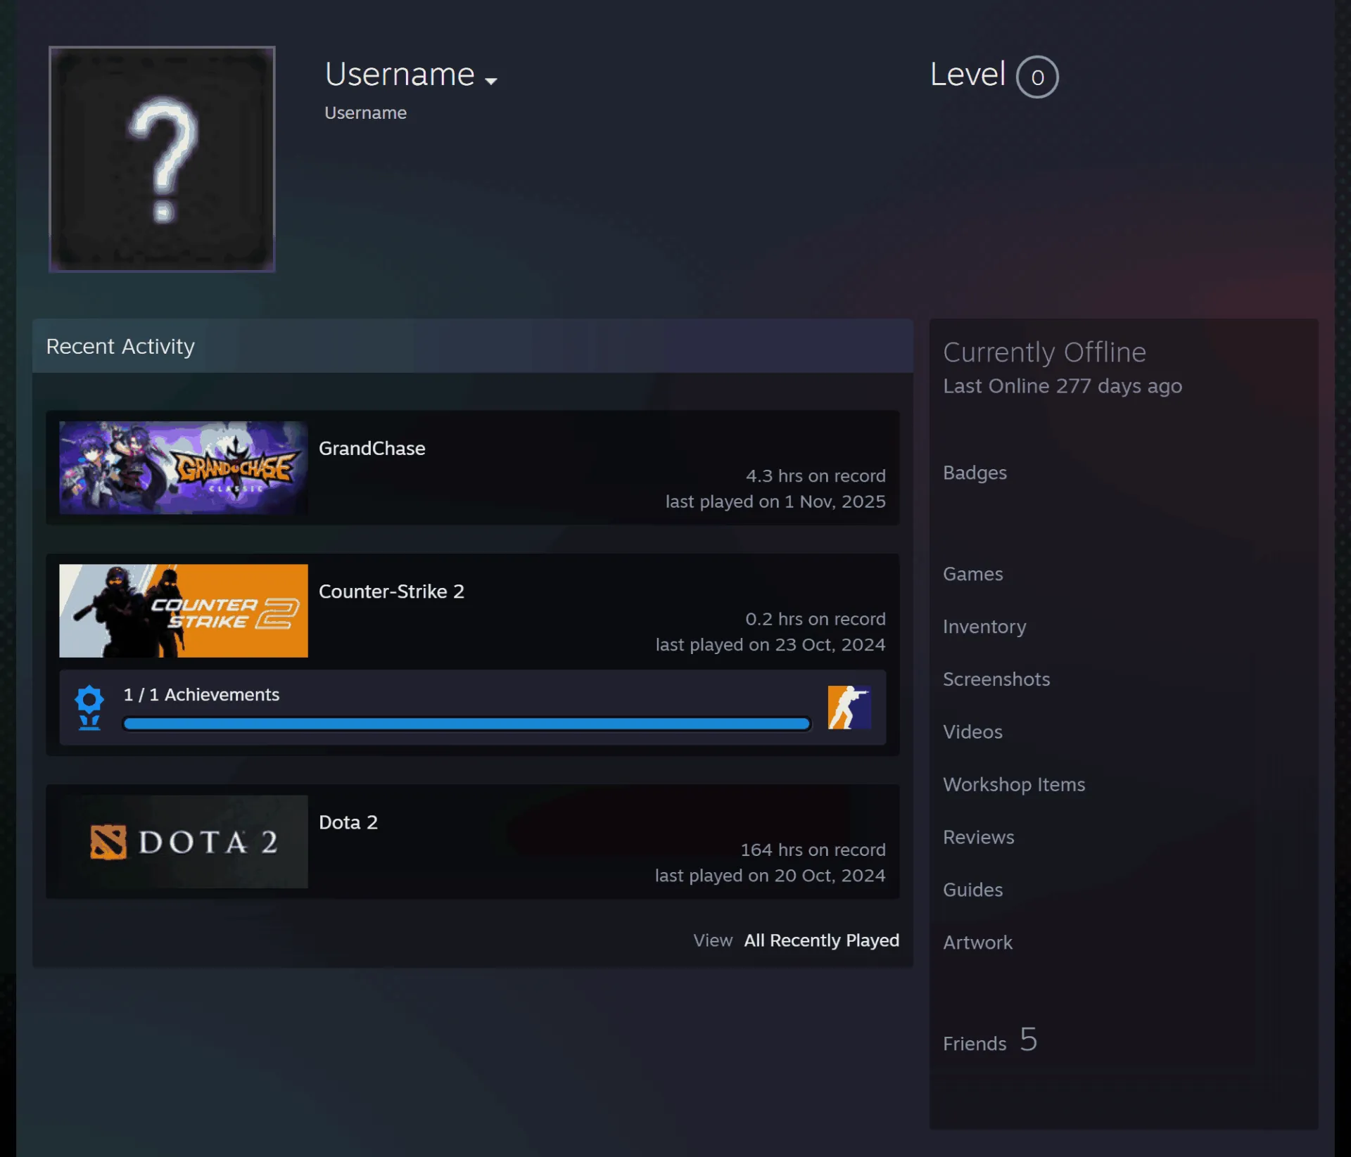Open the Videos page

point(972,732)
